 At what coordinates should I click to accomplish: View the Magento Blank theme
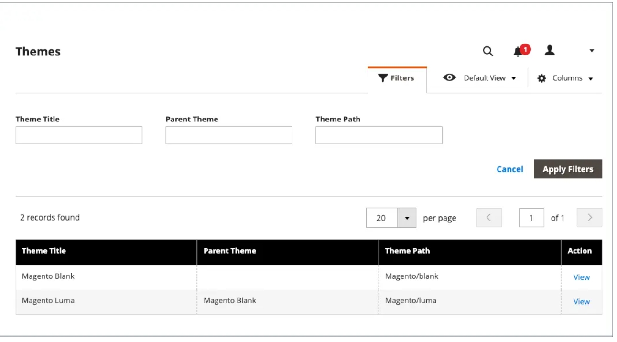pyautogui.click(x=581, y=277)
